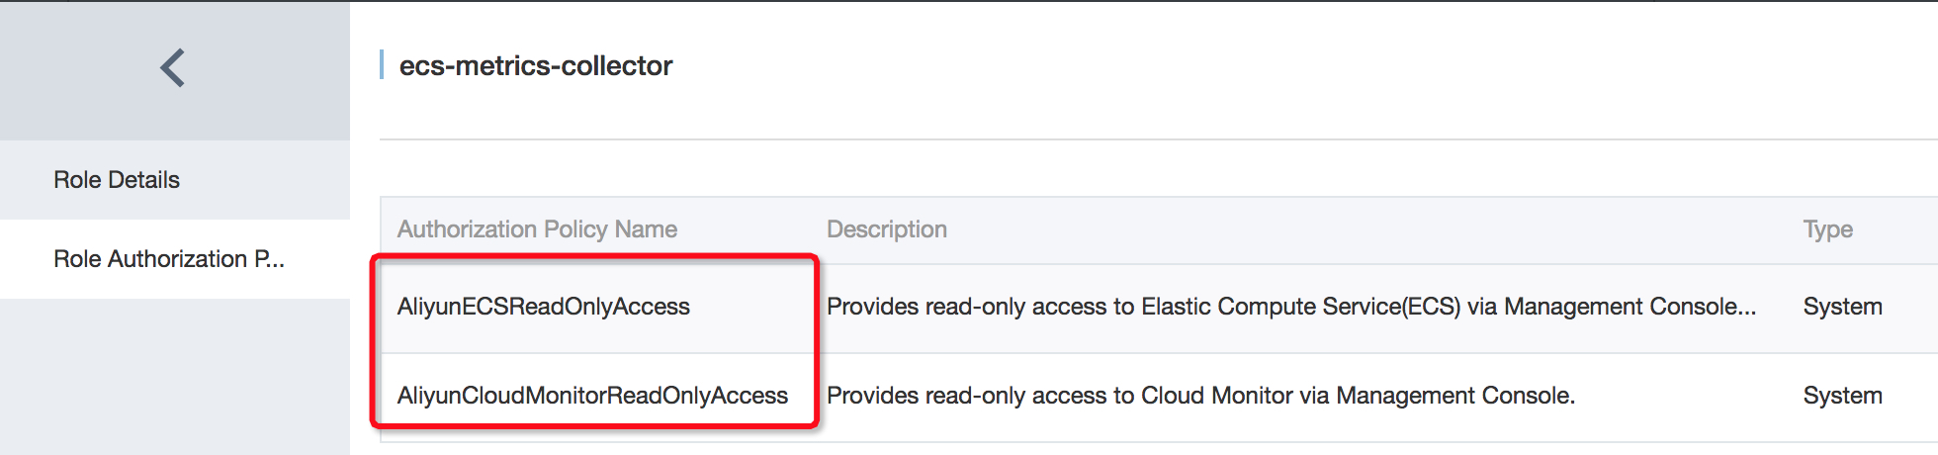Open the AliyunCloudMonitorReadOnlyAccess policy

(x=592, y=396)
